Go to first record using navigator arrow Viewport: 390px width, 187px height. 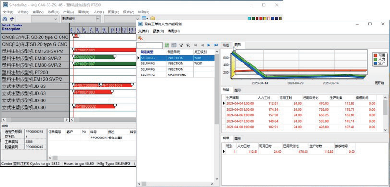195,45
